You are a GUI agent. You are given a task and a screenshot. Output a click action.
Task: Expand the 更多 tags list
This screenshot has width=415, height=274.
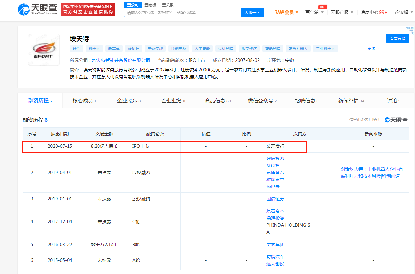point(374,49)
